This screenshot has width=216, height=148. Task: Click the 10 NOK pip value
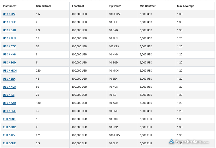(113, 87)
